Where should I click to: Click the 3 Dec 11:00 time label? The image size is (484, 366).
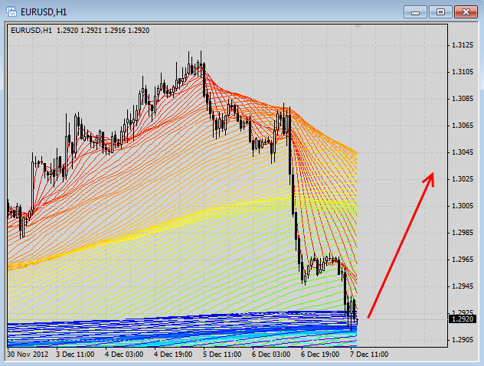pos(75,355)
